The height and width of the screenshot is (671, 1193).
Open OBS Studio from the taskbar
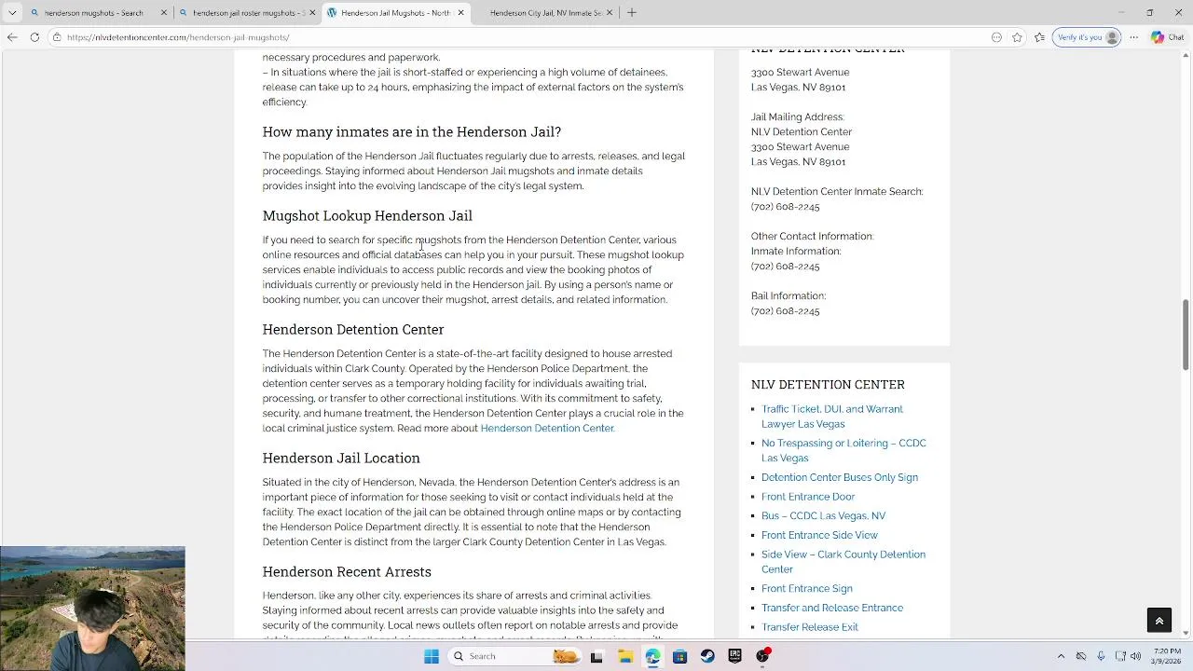763,656
